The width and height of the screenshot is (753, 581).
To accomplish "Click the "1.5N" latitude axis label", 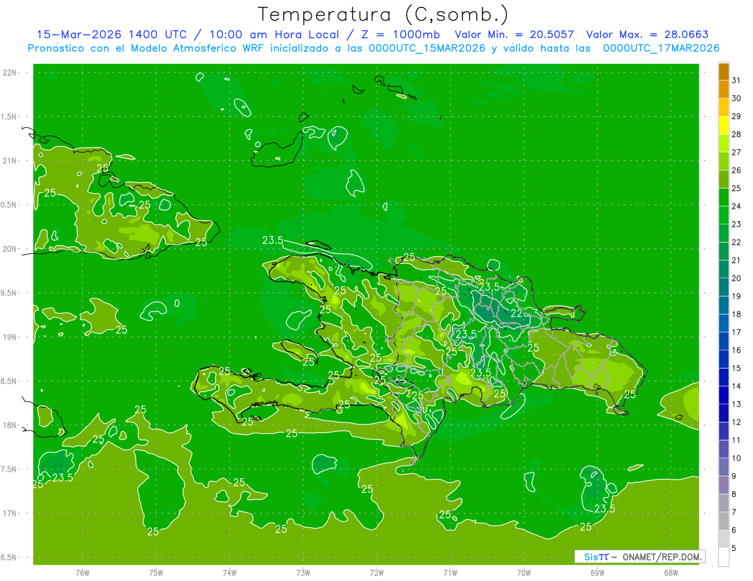I will [x=9, y=117].
